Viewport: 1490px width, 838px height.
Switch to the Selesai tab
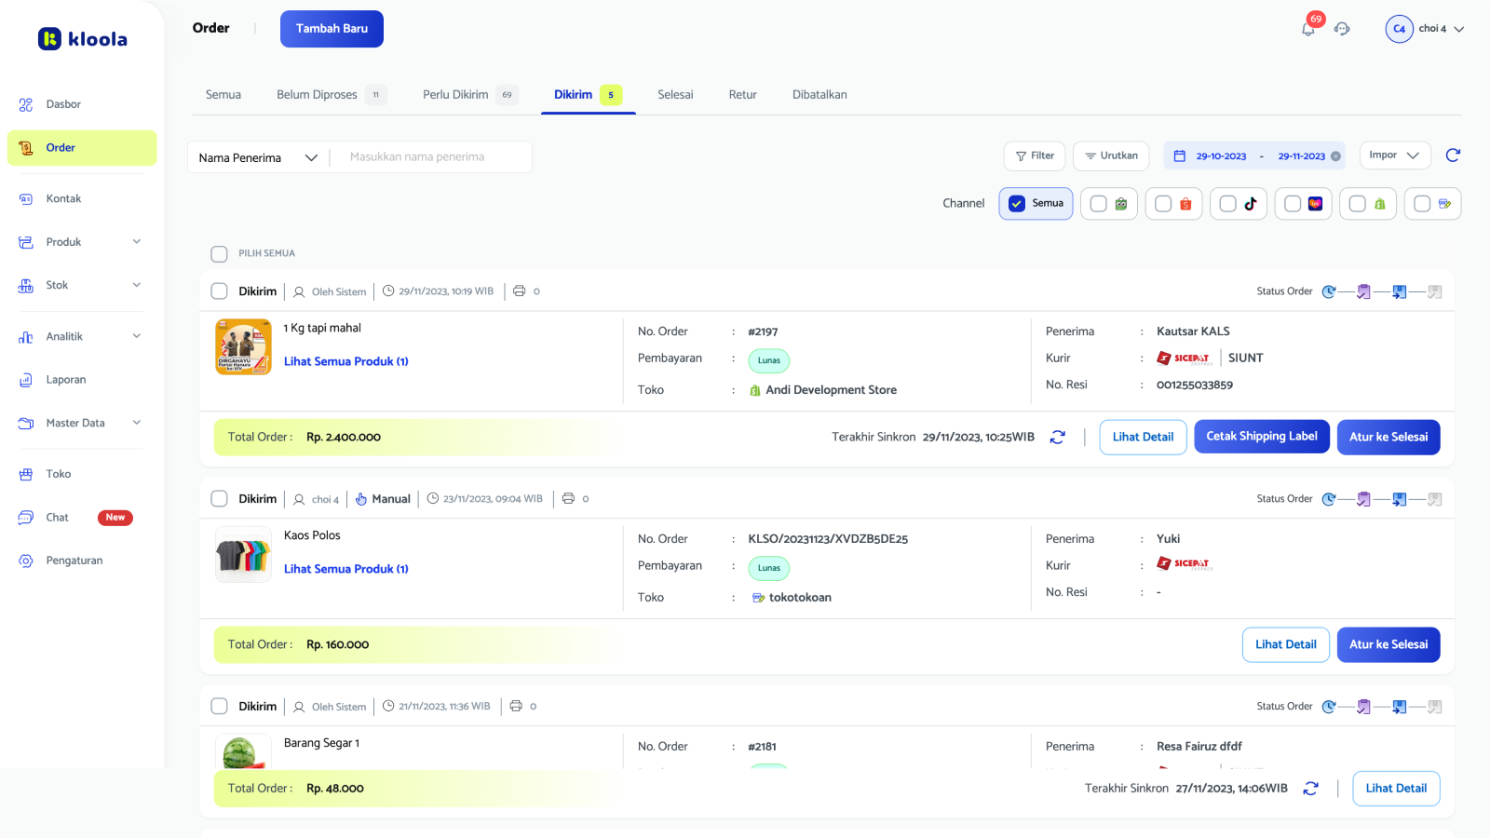[x=675, y=94]
